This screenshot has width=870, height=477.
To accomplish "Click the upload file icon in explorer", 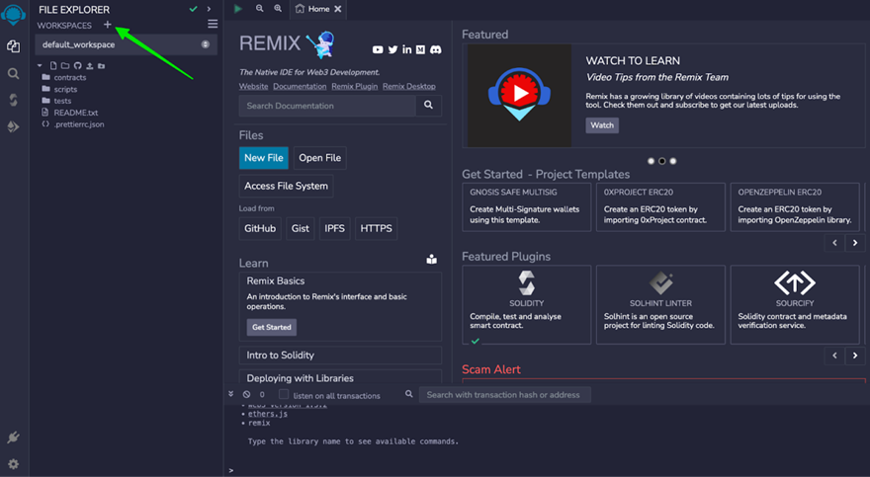I will [x=89, y=65].
